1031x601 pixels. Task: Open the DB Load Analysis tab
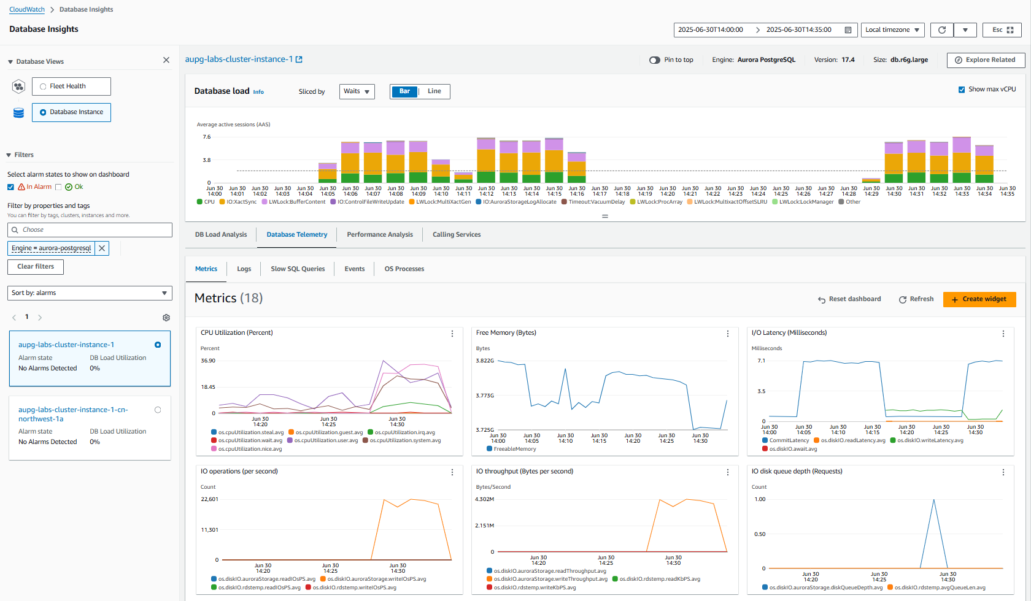tap(221, 235)
